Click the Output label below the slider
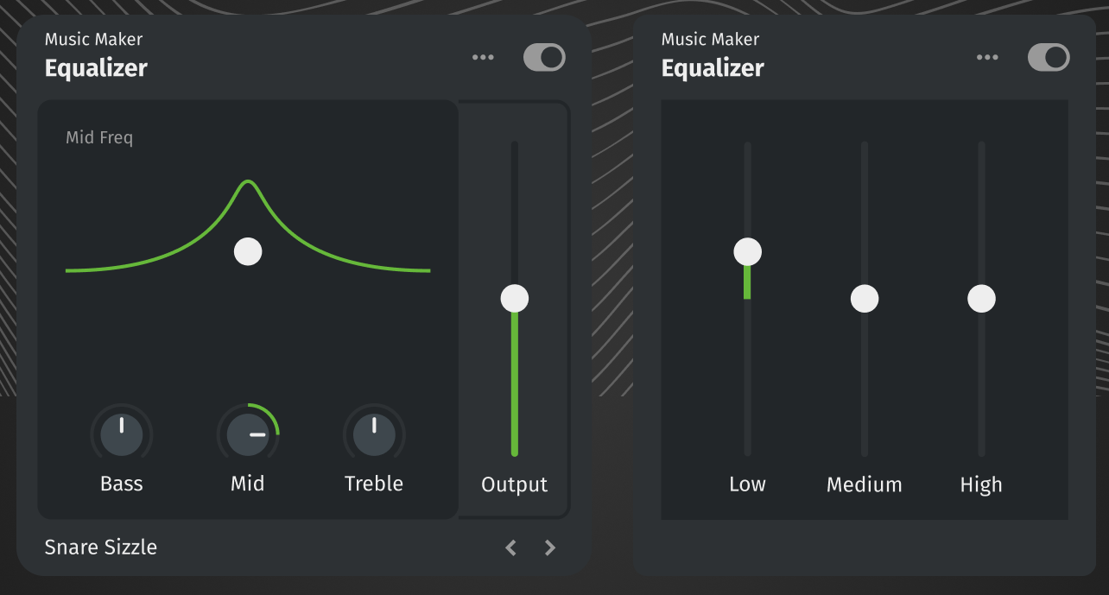Screen dimensions: 1109x595 (515, 484)
